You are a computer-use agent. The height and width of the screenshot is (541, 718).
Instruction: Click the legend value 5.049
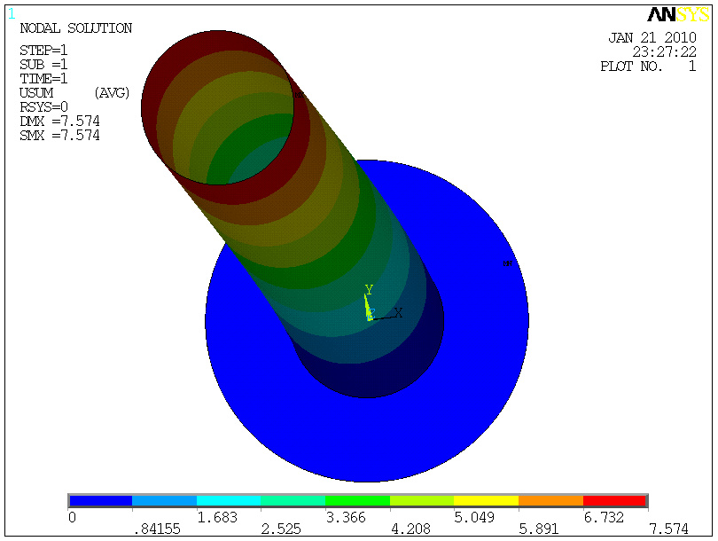(474, 517)
